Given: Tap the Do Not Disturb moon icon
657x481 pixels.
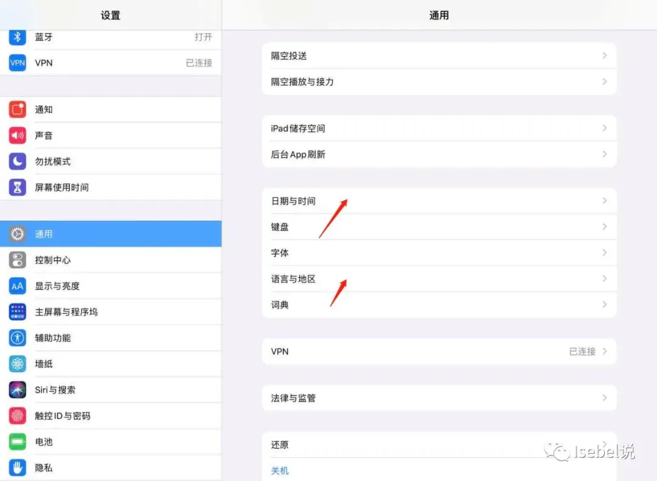Looking at the screenshot, I should click(x=18, y=161).
